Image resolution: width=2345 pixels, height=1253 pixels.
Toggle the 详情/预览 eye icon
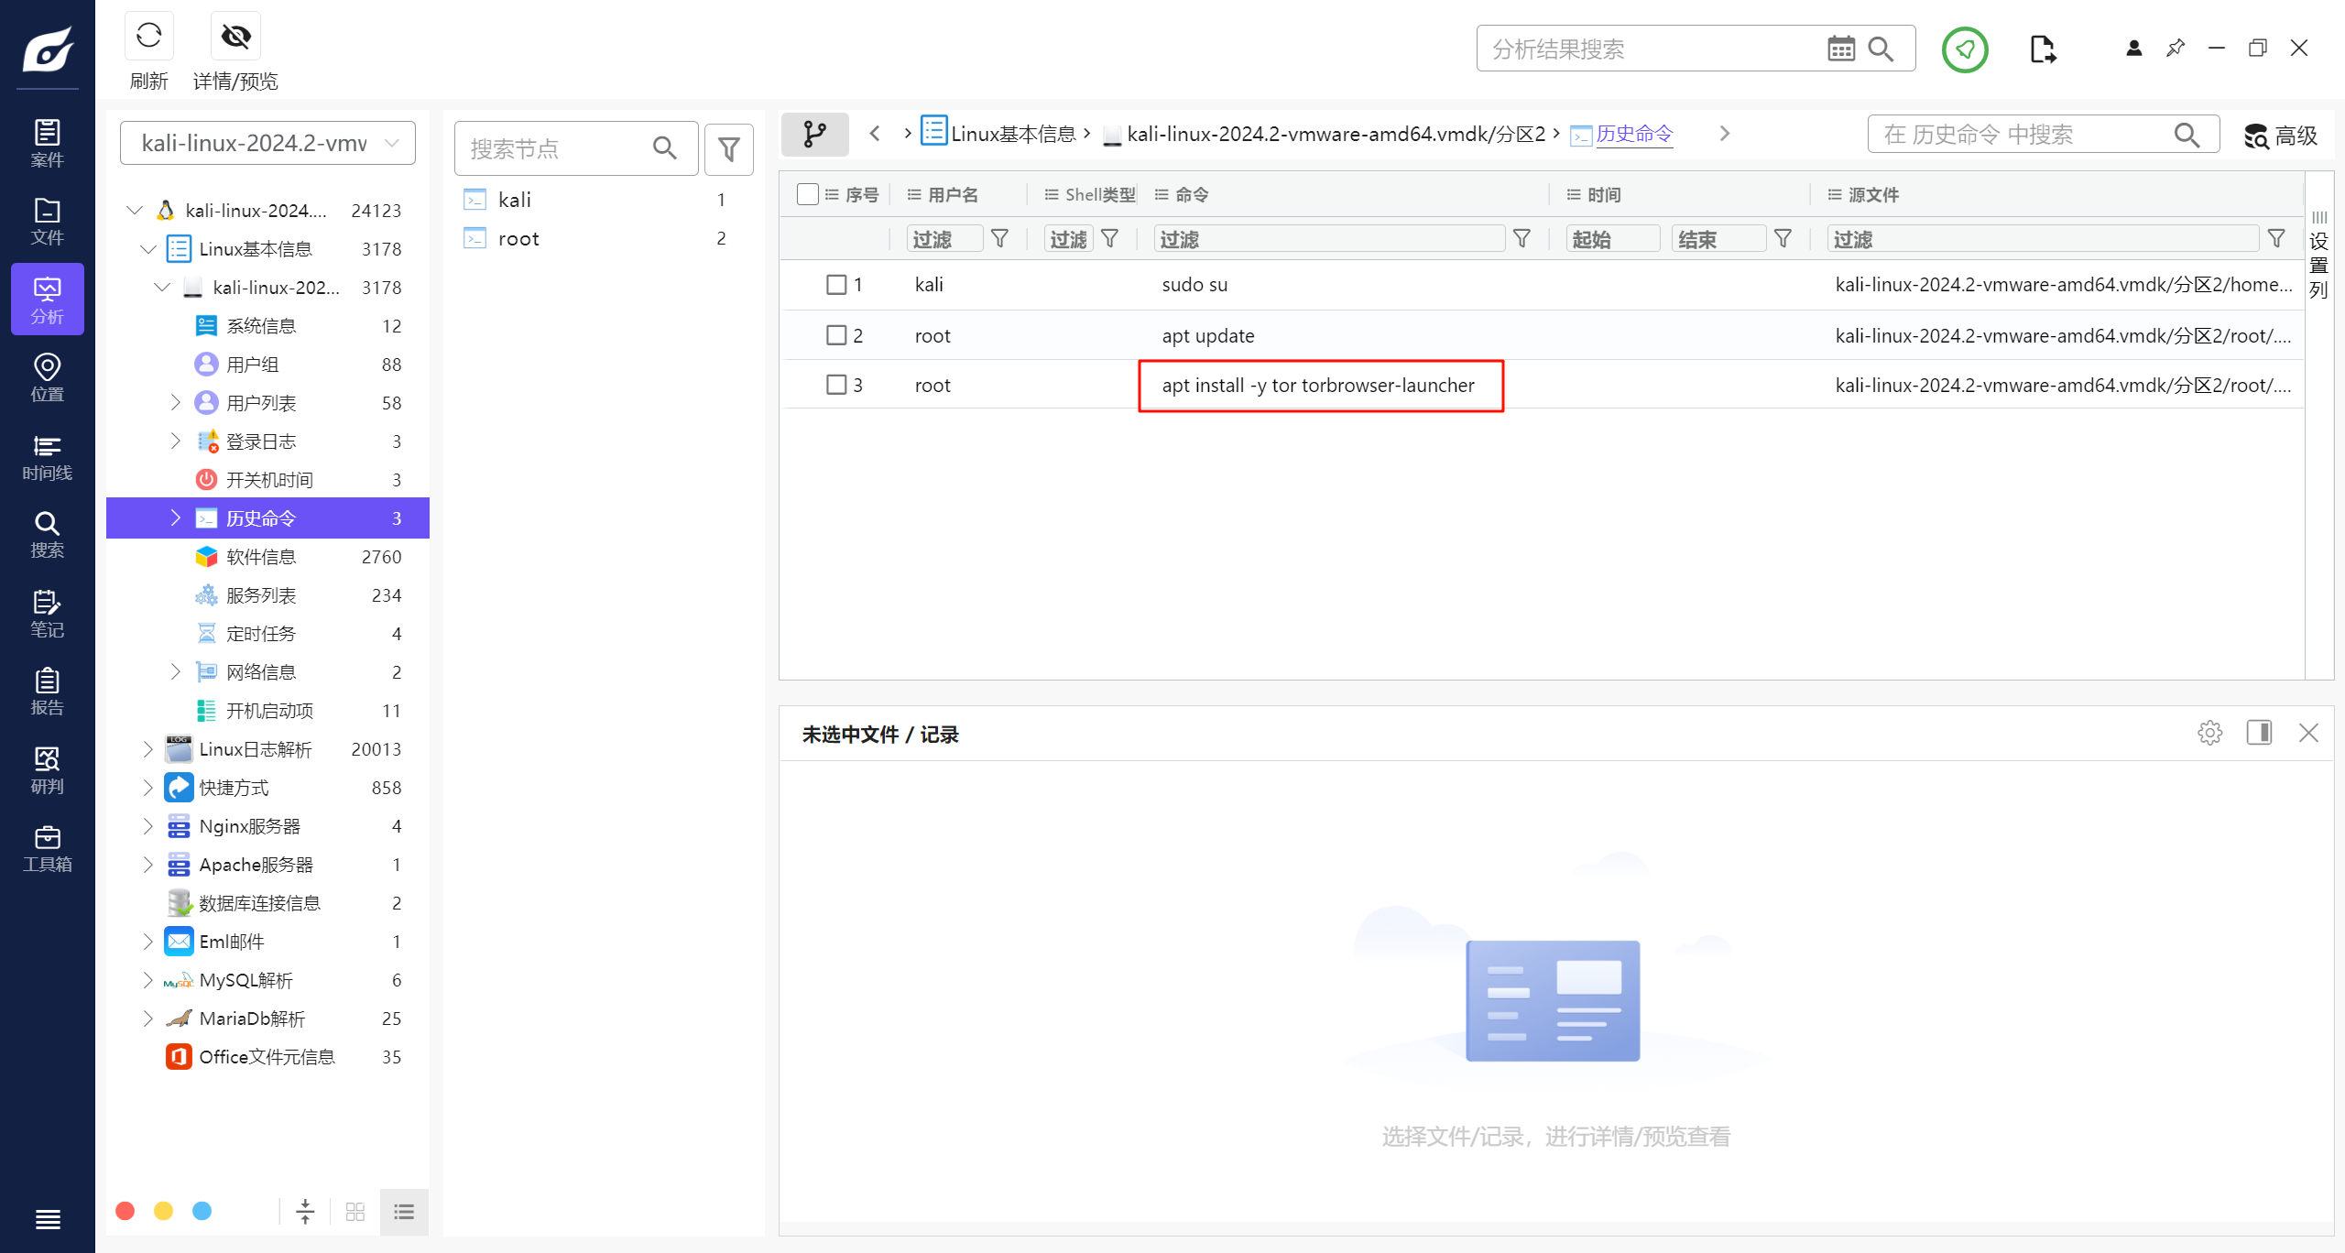point(235,37)
